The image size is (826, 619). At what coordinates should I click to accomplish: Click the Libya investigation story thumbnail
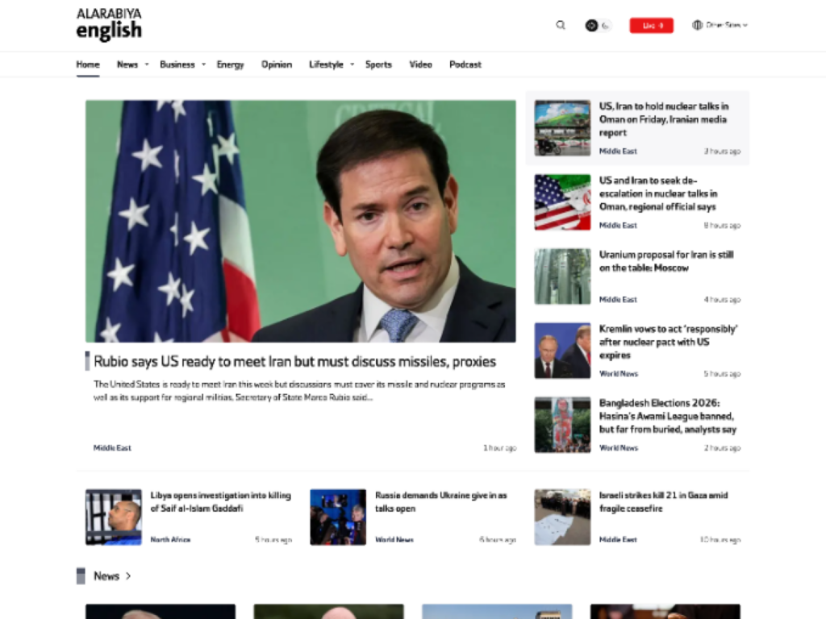tap(114, 517)
